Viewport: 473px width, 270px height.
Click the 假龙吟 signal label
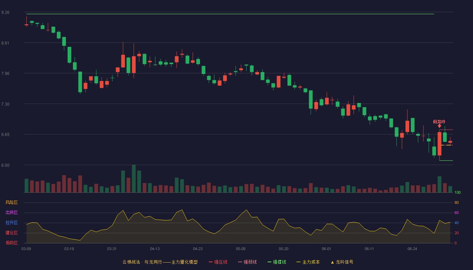pyautogui.click(x=439, y=122)
